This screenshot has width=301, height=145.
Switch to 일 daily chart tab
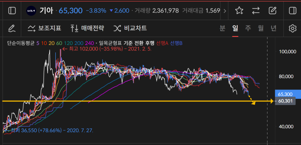coord(235,28)
